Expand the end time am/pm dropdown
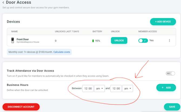 [x=128, y=89]
